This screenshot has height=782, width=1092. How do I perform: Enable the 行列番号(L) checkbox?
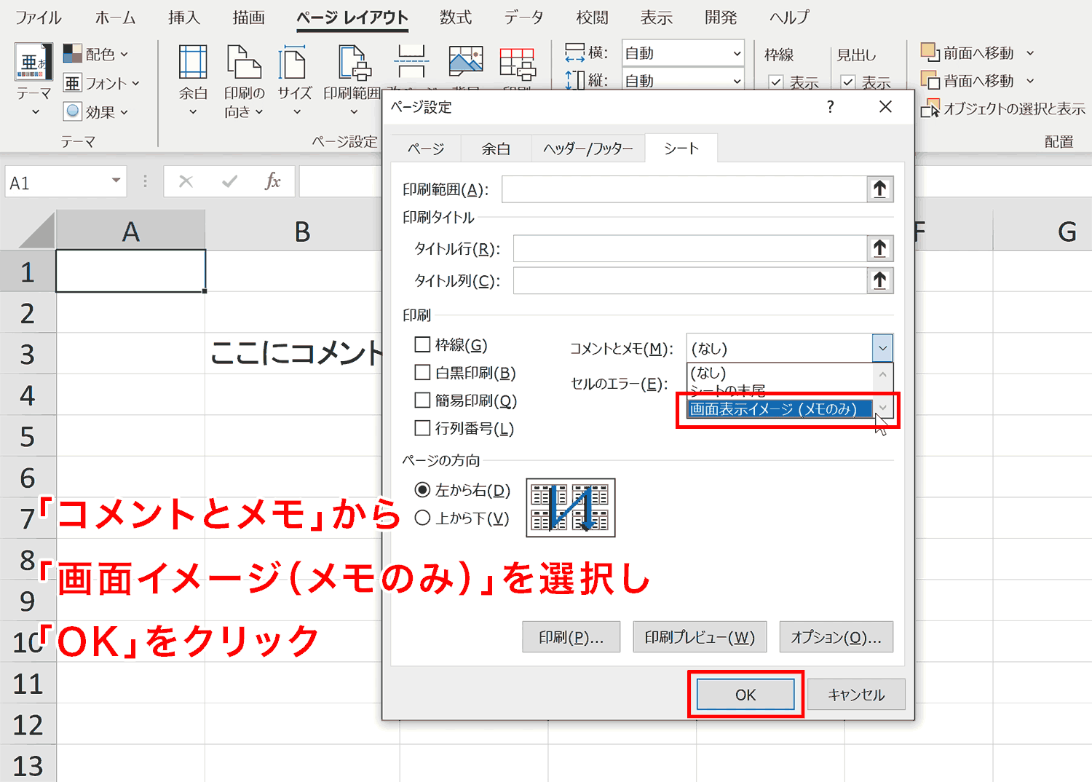422,427
